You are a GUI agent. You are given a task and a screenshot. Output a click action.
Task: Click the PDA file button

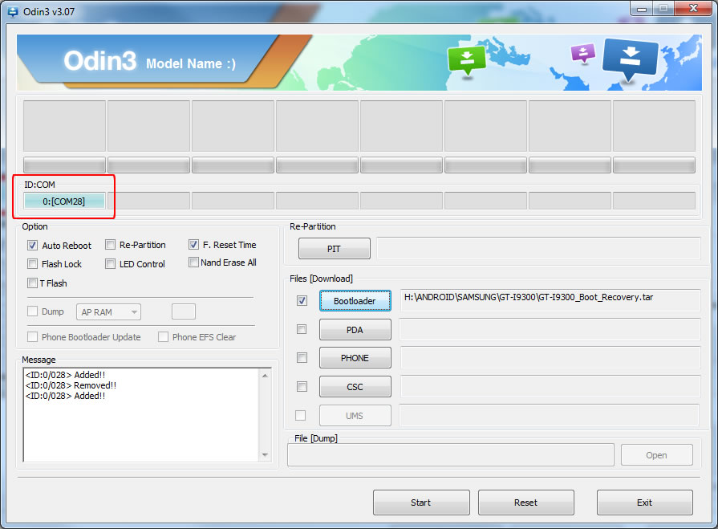(355, 330)
